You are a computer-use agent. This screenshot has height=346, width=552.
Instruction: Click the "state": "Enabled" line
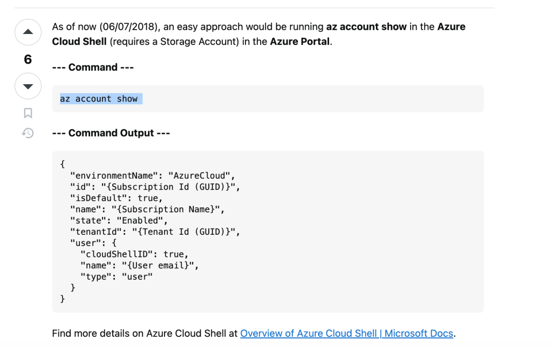tap(119, 221)
